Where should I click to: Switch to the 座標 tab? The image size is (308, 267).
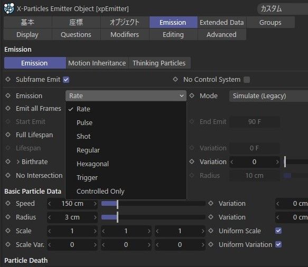coord(76,22)
